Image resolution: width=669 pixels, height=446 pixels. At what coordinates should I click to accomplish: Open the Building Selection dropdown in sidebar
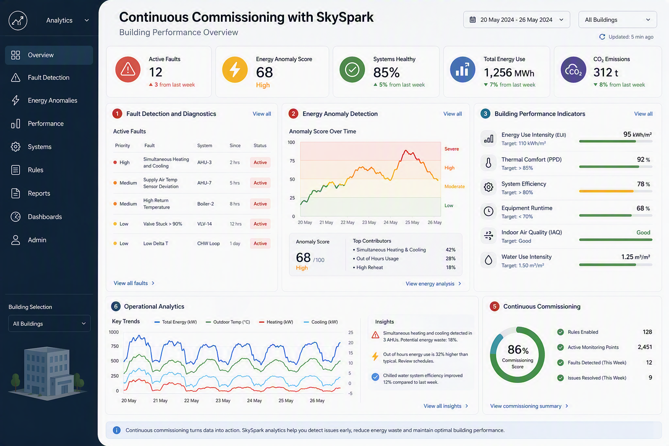click(49, 324)
